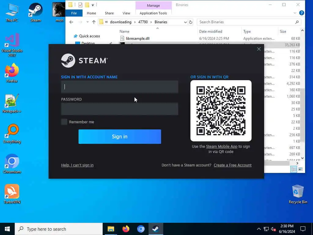Open the recent locations dropdown in Explorer

[x=87, y=22]
